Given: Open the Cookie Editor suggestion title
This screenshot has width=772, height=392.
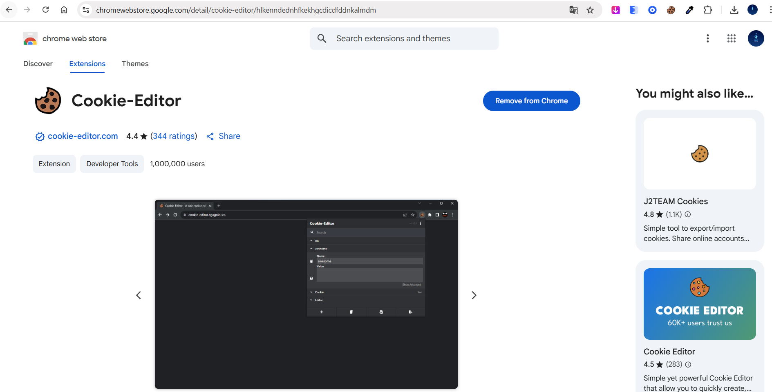Looking at the screenshot, I should 669,352.
